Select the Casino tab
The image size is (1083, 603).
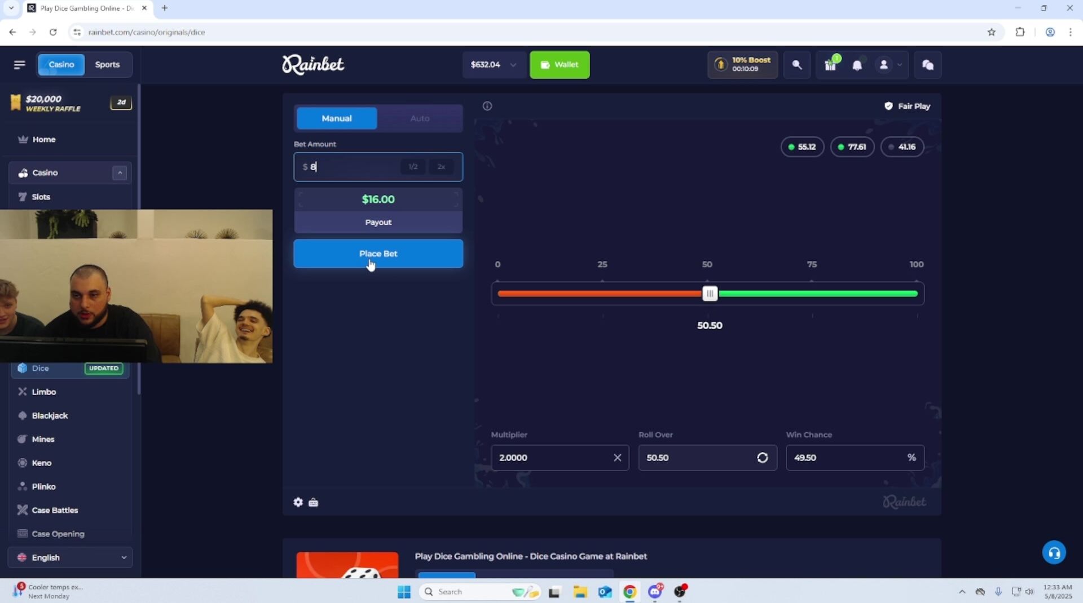tap(61, 65)
